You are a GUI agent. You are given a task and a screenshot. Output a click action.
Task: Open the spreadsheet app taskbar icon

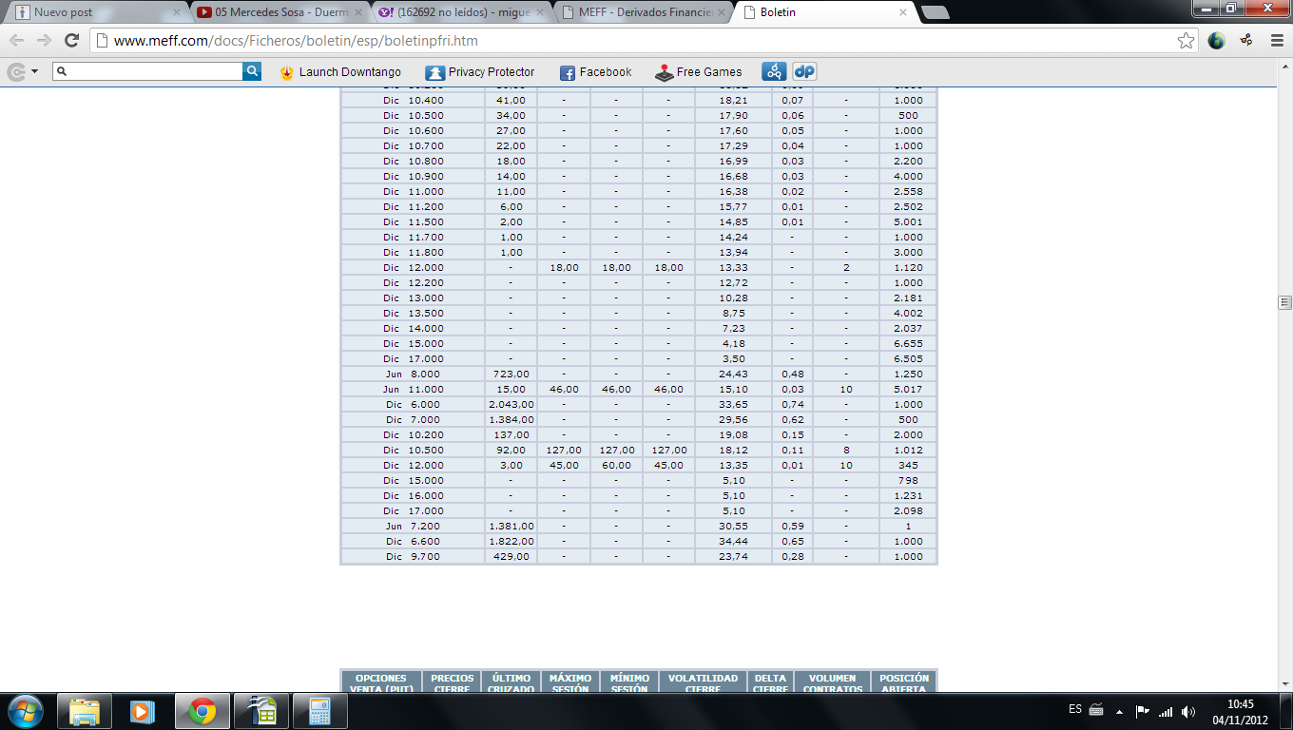click(261, 711)
